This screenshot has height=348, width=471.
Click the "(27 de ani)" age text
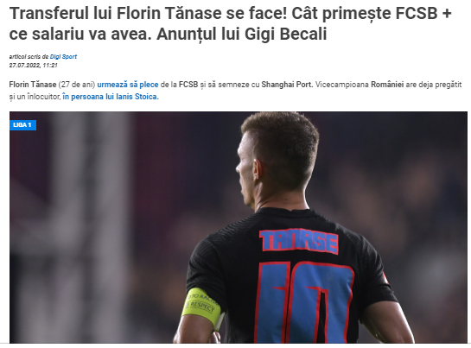click(x=77, y=85)
